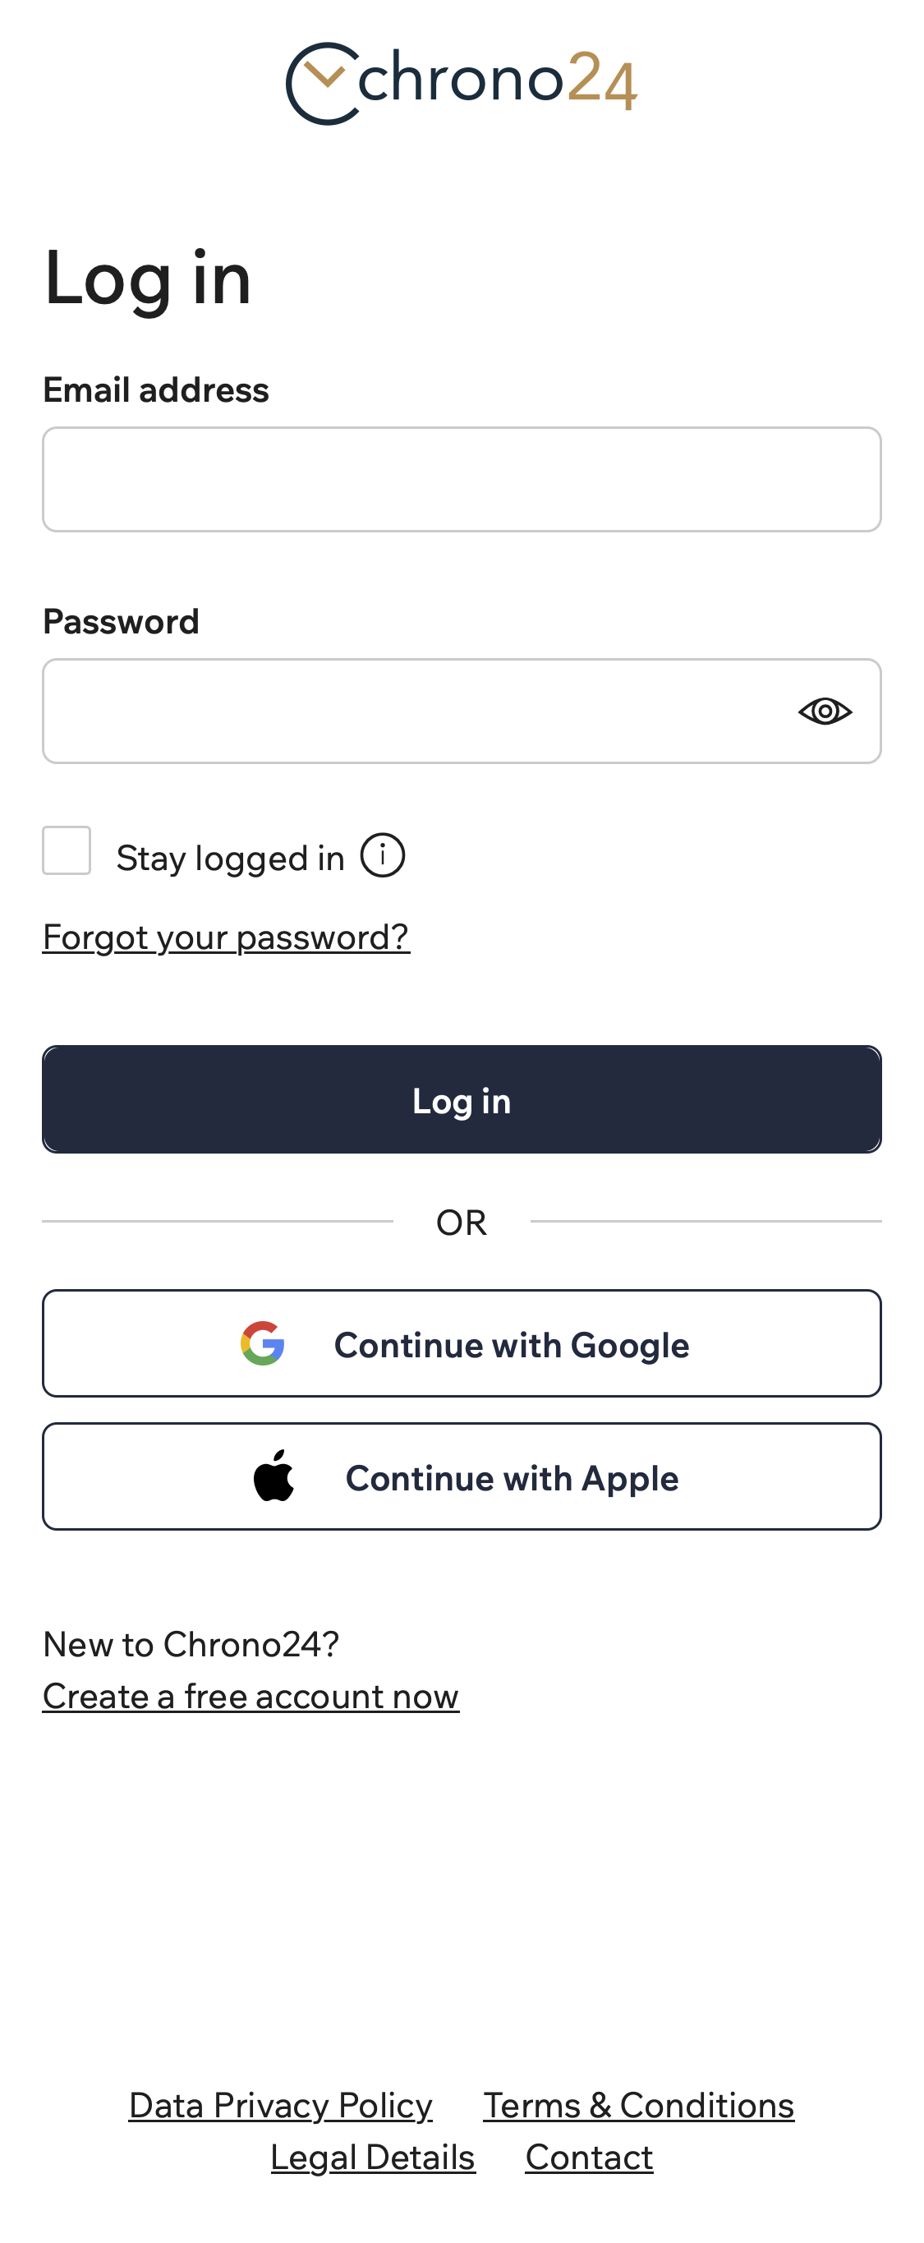Click the Google G logo icon
The width and height of the screenshot is (924, 2243).
[263, 1343]
